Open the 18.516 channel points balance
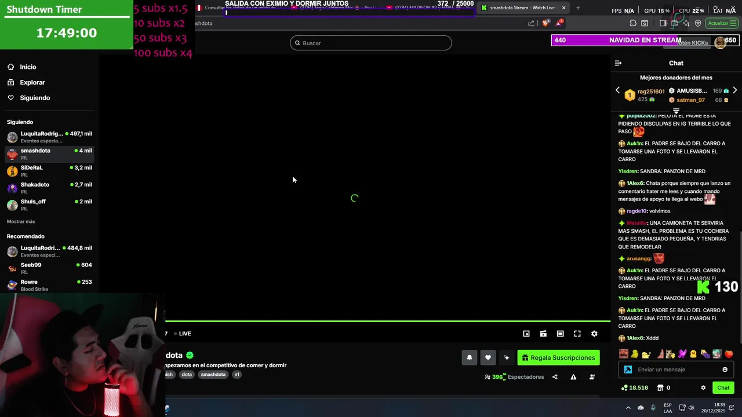 [x=634, y=388]
